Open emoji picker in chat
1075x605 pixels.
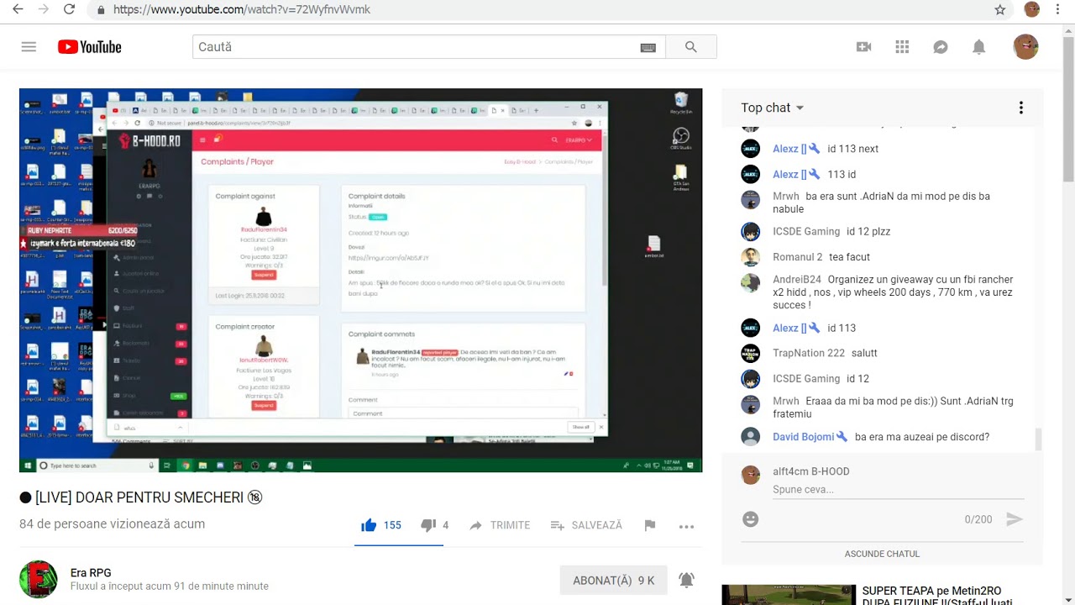(x=751, y=519)
